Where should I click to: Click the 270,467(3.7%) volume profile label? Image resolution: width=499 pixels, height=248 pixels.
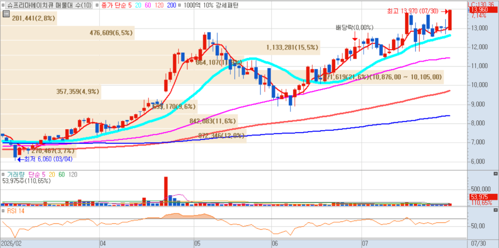coord(53,150)
